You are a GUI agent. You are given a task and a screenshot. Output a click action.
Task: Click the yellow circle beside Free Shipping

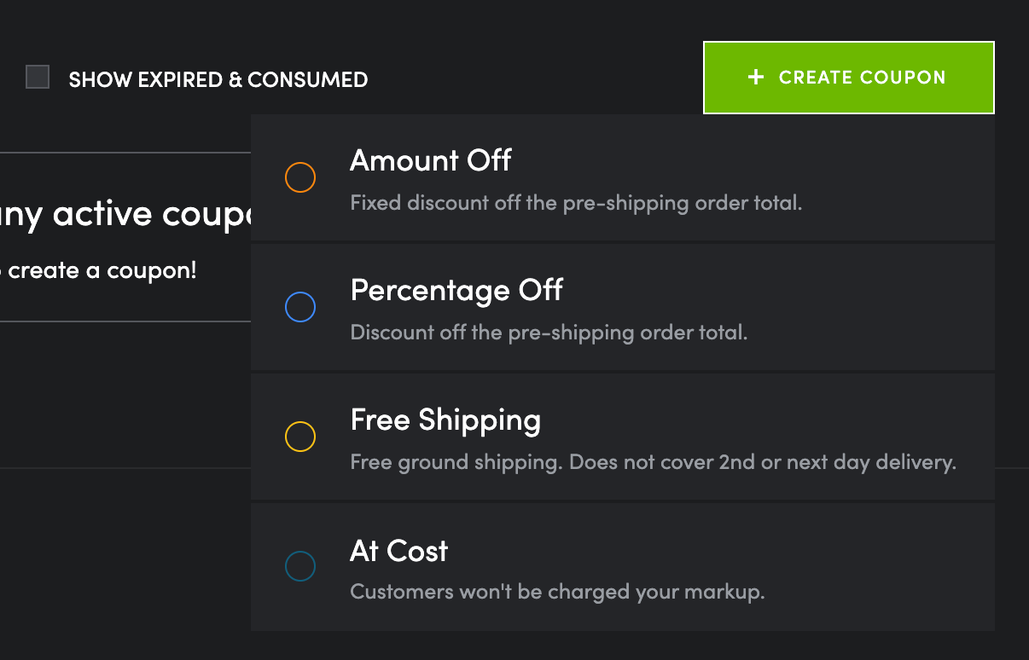(x=300, y=437)
